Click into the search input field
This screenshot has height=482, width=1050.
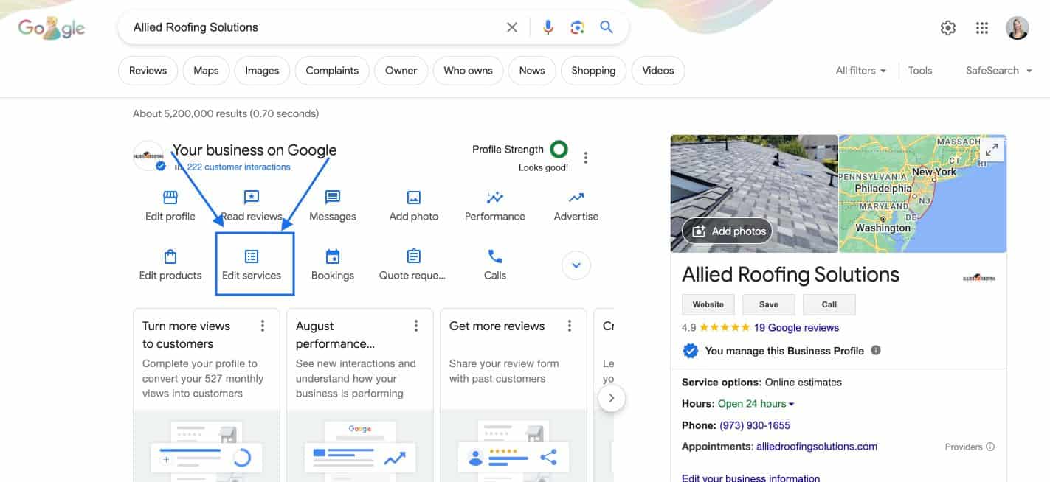click(x=314, y=27)
